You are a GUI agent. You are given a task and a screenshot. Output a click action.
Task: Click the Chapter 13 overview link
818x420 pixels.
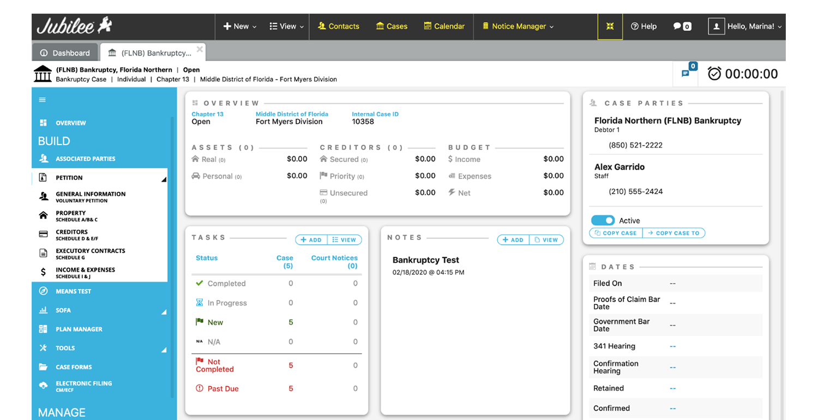[207, 114]
